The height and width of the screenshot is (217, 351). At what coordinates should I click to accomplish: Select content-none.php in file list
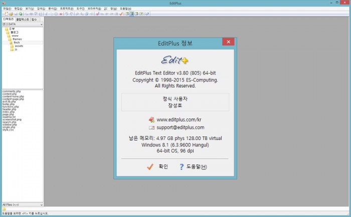(x=13, y=96)
